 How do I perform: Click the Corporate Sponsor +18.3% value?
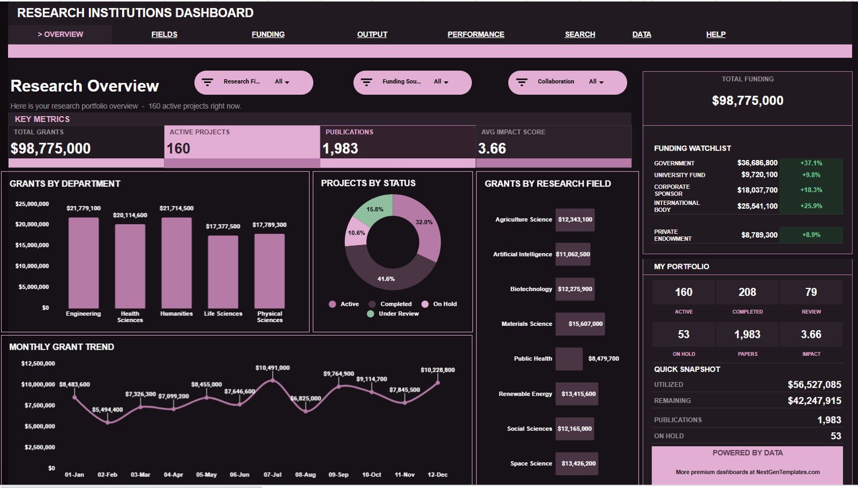(811, 190)
